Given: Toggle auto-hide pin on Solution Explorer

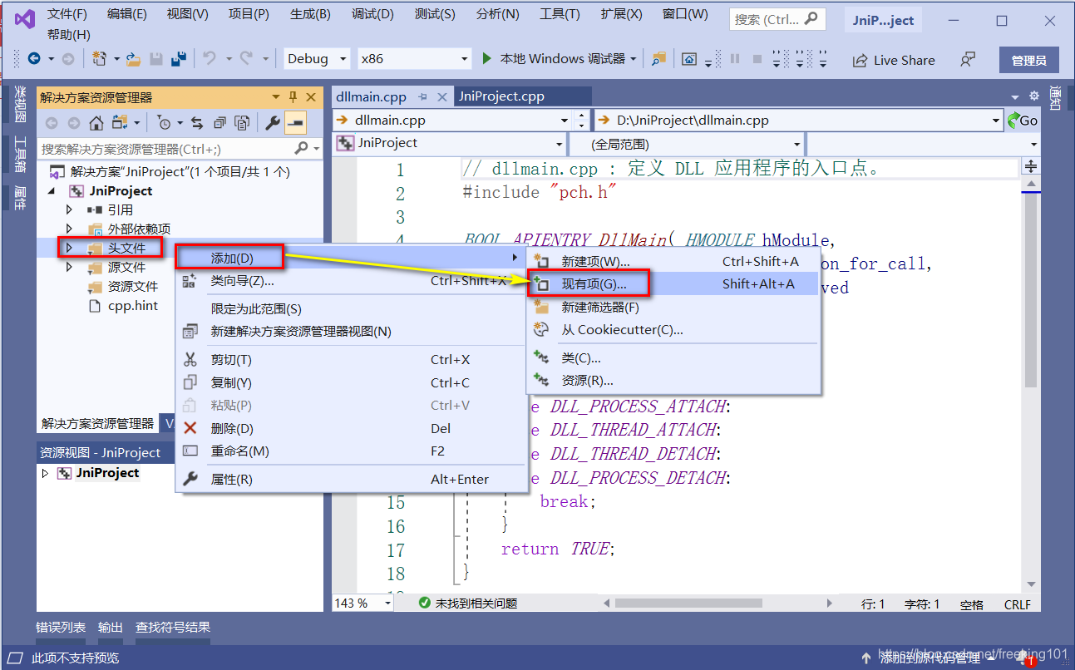Looking at the screenshot, I should tap(293, 97).
